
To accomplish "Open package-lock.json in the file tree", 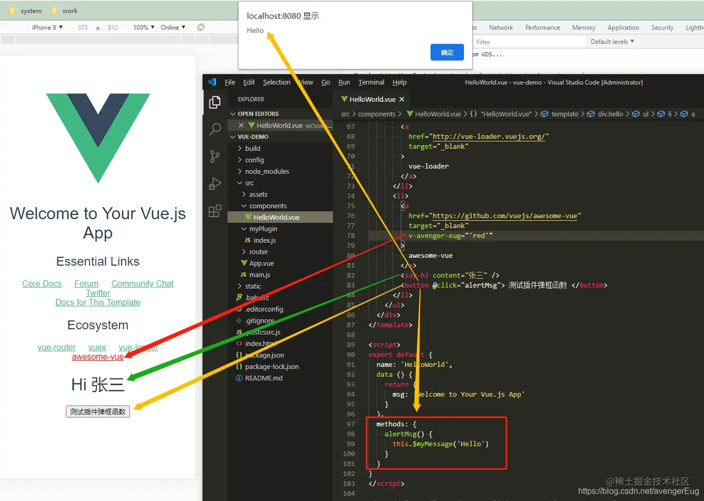I will [x=280, y=366].
